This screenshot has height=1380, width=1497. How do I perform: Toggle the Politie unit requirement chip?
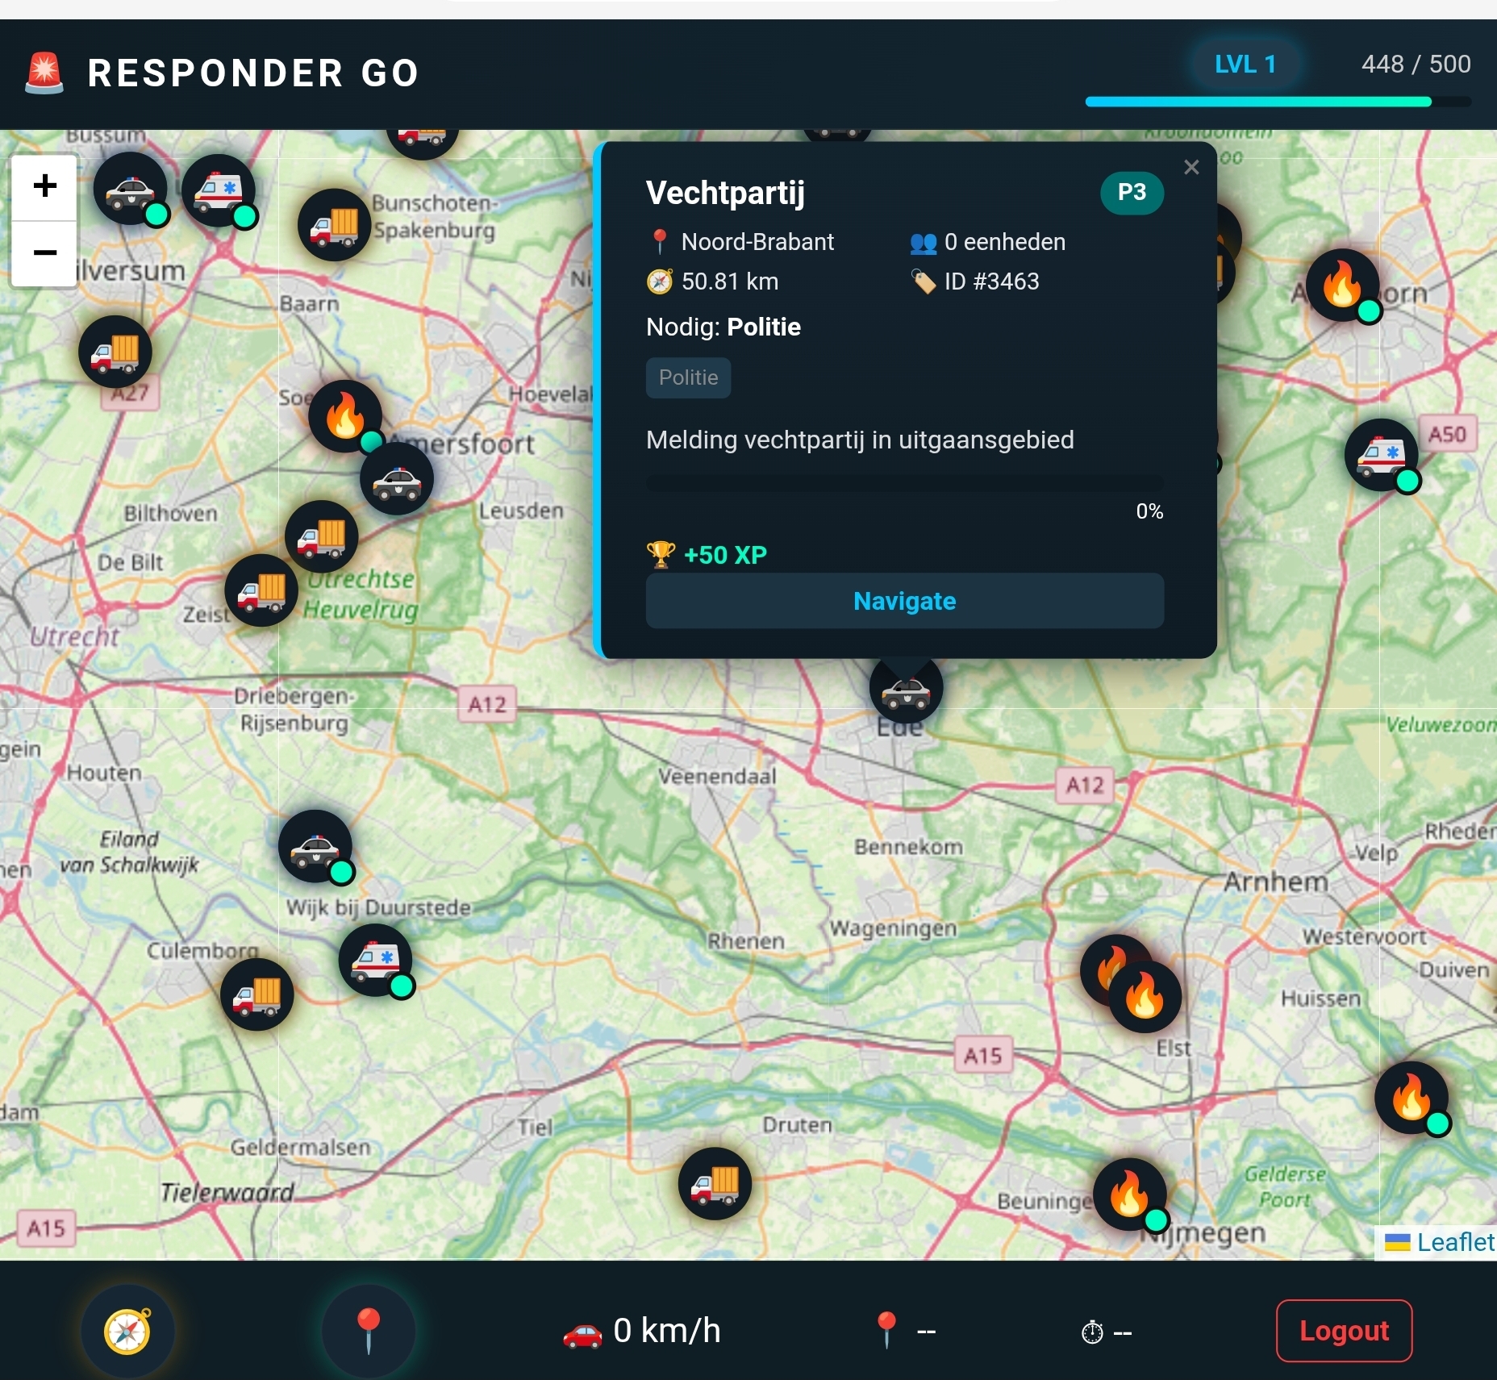[x=688, y=377]
